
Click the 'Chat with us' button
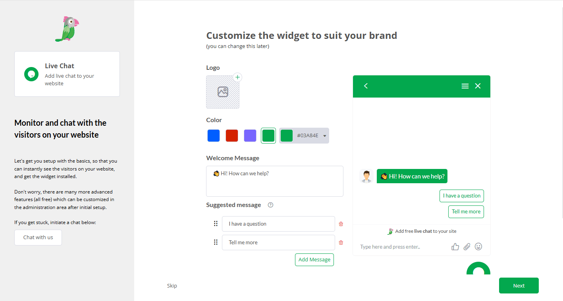(38, 238)
